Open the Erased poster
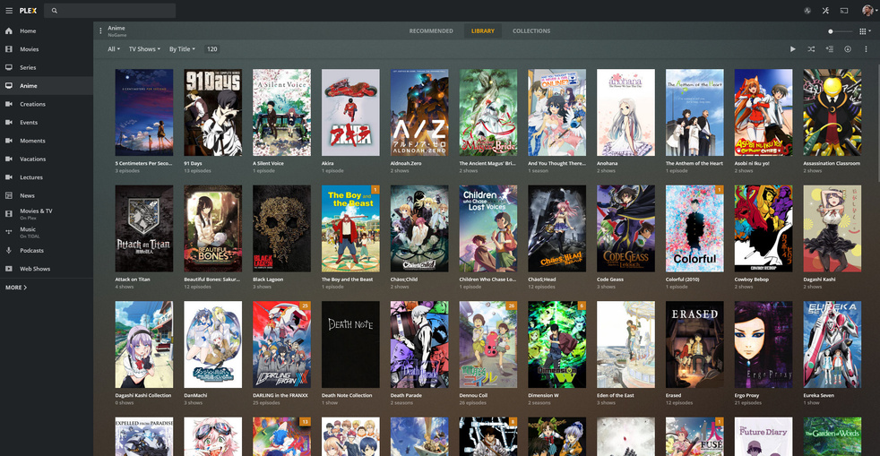 pyautogui.click(x=695, y=344)
